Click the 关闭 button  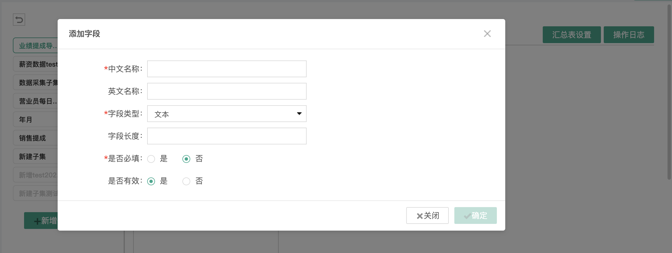coord(427,215)
